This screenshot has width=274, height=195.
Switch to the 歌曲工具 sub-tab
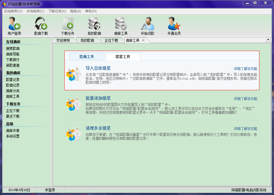coord(87,57)
